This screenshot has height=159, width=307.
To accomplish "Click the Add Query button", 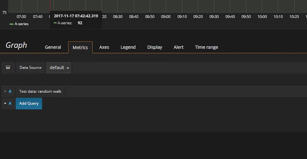I will click(x=29, y=103).
